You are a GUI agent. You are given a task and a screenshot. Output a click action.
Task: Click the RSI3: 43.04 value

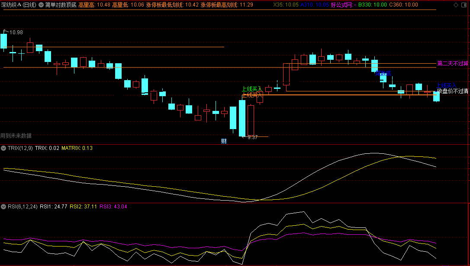(113, 207)
